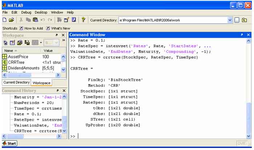Click Command History scroll up arrow
Screen dimensions: 254x150
64,97
